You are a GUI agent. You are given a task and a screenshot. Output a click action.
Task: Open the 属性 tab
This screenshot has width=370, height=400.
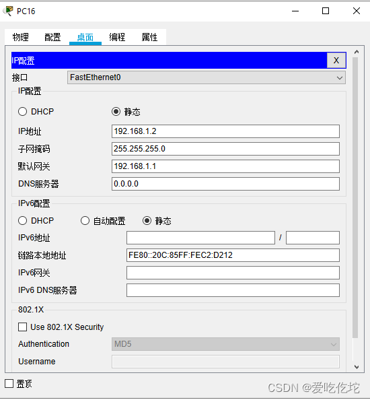click(x=149, y=37)
